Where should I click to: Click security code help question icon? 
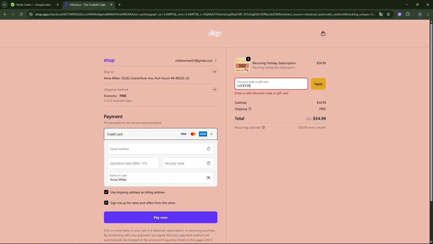pos(208,163)
